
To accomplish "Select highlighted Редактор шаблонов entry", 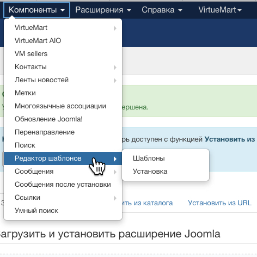I will tap(63, 158).
